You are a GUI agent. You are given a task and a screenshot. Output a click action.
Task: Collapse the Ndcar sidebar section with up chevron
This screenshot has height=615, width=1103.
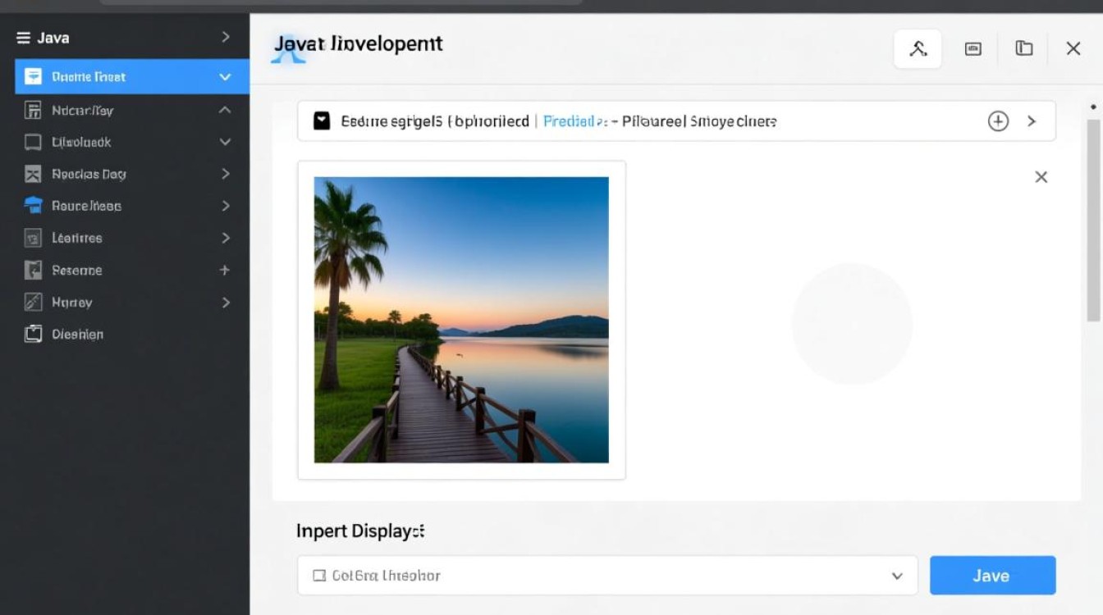pos(225,110)
